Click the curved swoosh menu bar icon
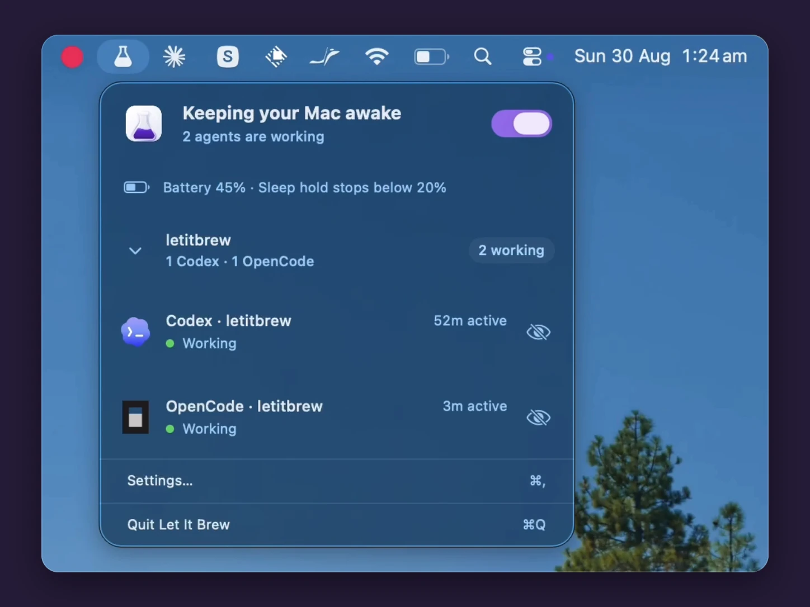The height and width of the screenshot is (607, 810). click(x=325, y=56)
